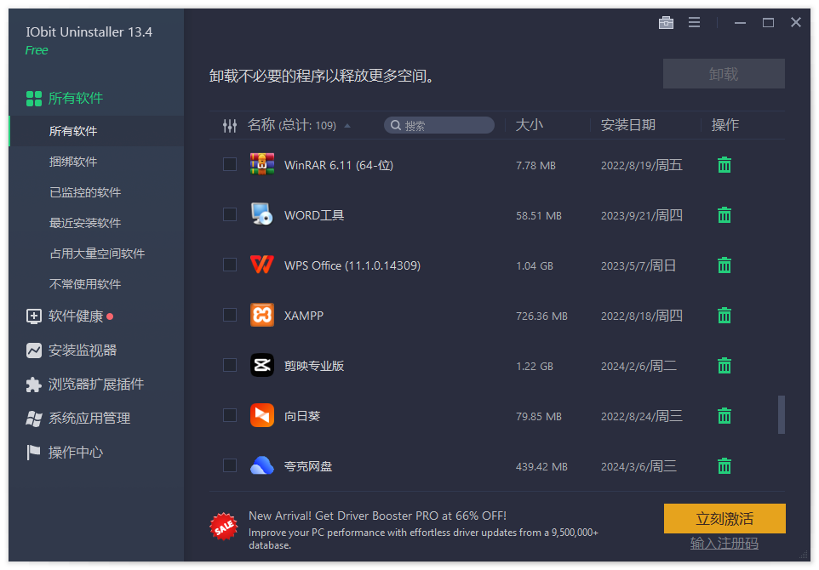Click the WORD工具 date 2023/9/21/周四
Screen dimensions: 819x570
pos(641,215)
